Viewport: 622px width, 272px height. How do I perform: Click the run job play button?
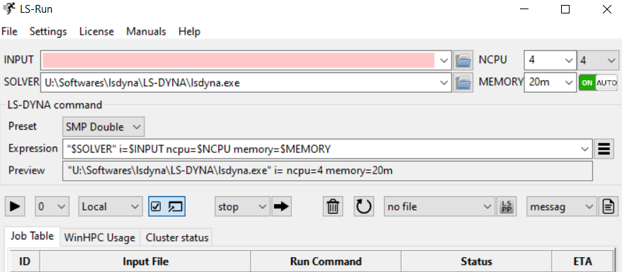[15, 207]
